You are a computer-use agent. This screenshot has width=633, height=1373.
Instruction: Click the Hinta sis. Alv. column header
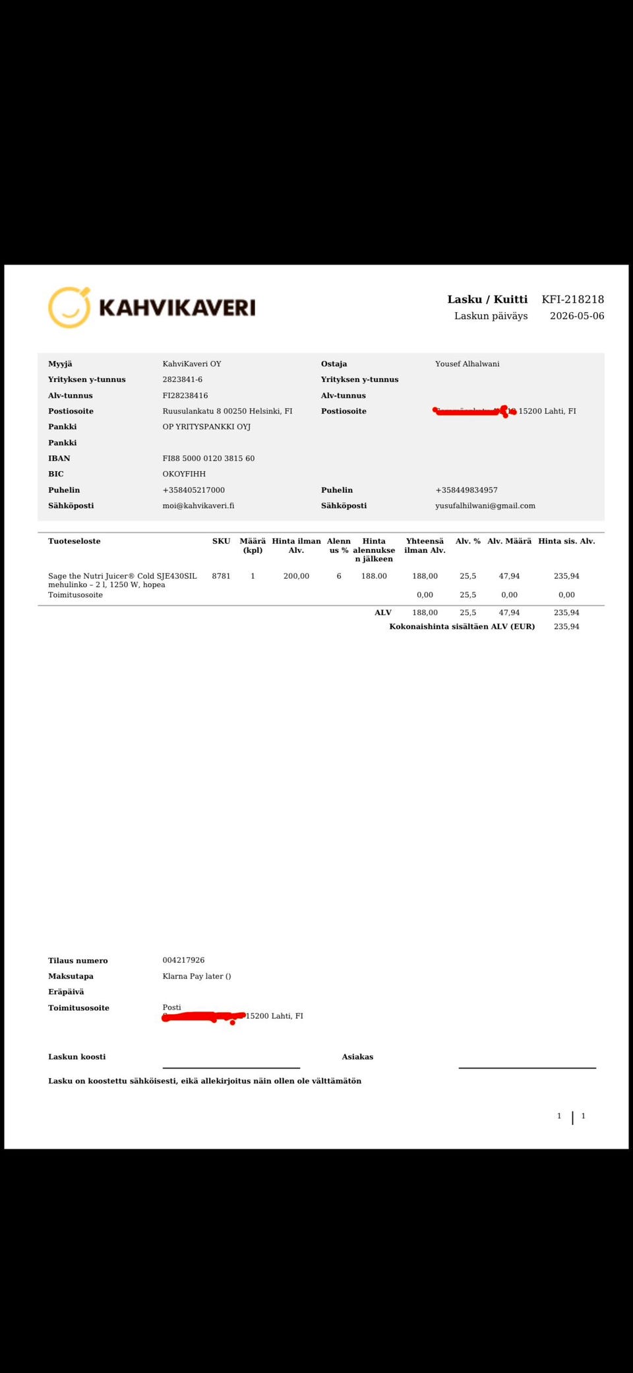tap(566, 541)
